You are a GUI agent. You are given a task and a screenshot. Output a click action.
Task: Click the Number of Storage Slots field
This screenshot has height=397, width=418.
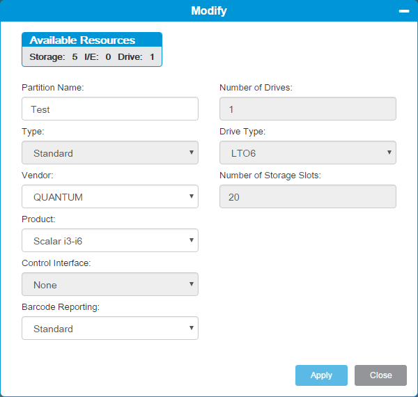[x=308, y=196]
